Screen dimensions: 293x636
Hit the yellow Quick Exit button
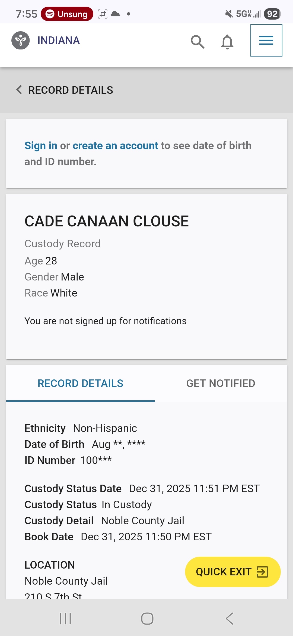tap(233, 572)
